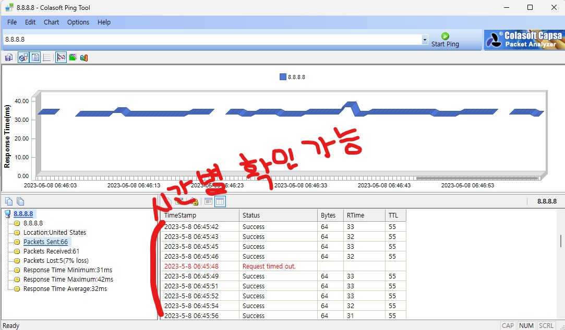This screenshot has width=565, height=330.
Task: Switch to the line chart type icon
Action: (x=61, y=58)
